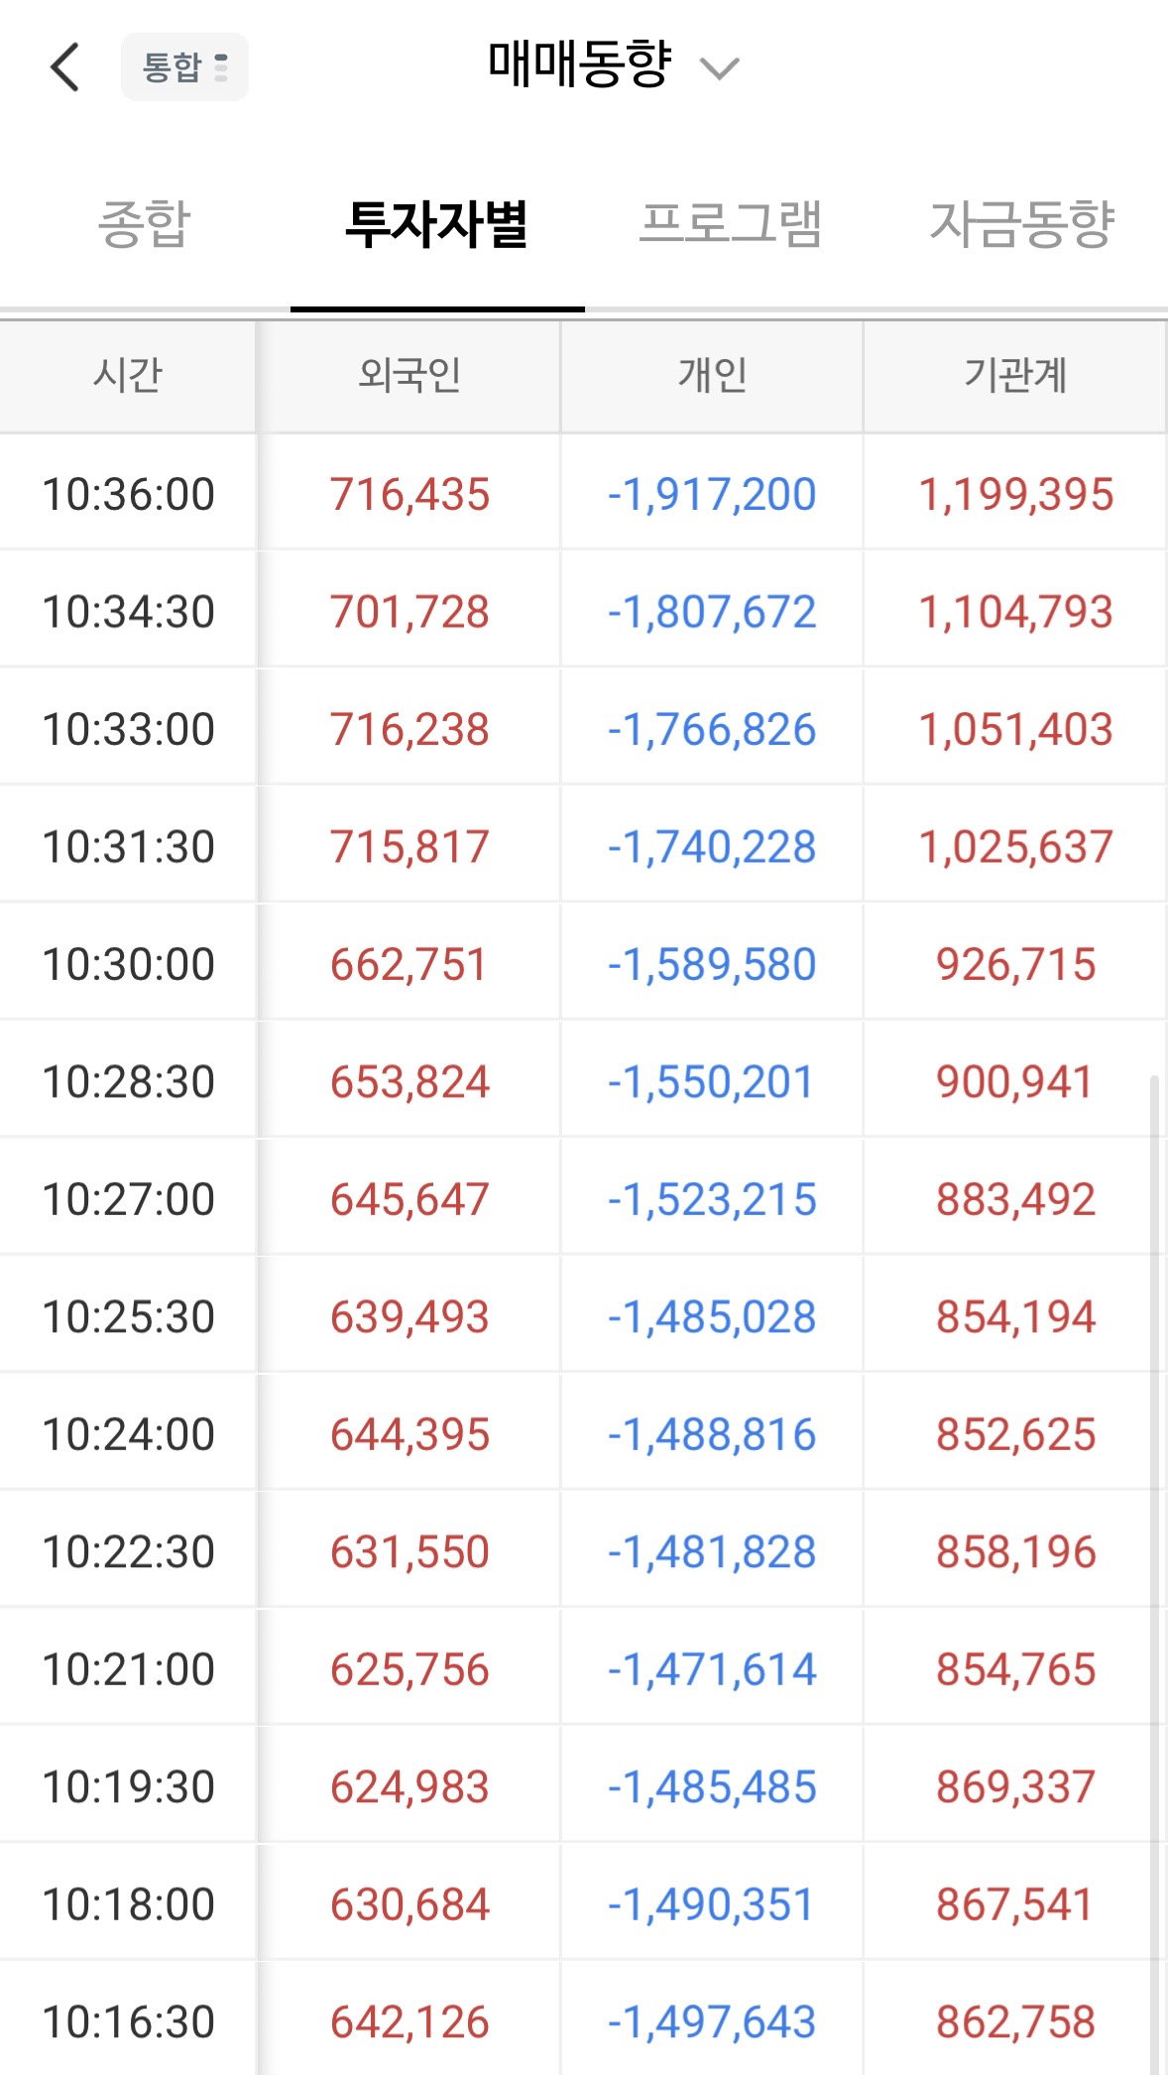Screen dimensions: 1168x2075
Task: Open the 통합 market selector button
Action: pyautogui.click(x=184, y=67)
